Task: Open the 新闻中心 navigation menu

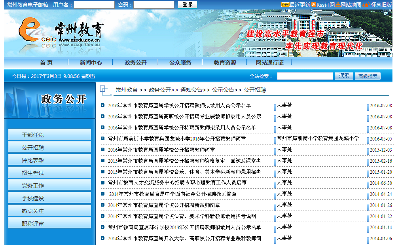Action: pyautogui.click(x=91, y=63)
